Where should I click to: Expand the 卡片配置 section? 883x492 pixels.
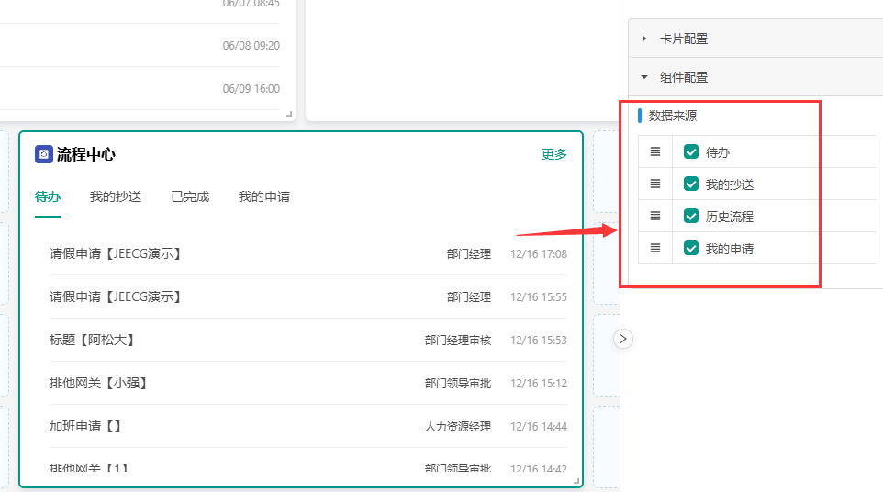[755, 39]
